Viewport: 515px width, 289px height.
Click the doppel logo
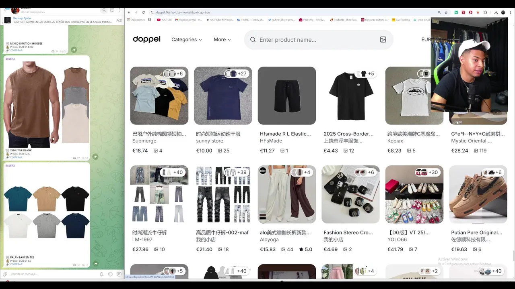tap(146, 39)
